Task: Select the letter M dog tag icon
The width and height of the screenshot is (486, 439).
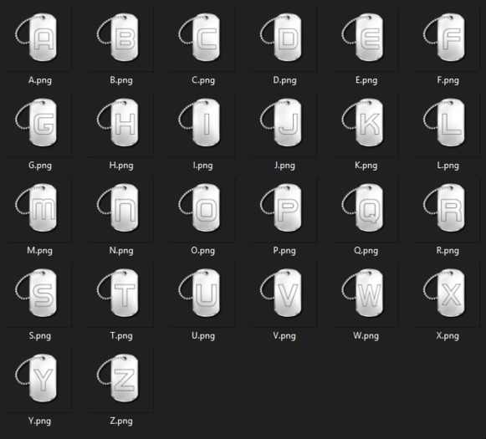Action: click(36, 207)
